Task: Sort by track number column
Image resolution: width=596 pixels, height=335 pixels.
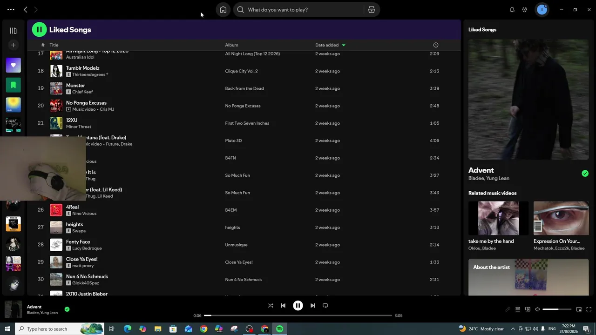Action: tap(43, 45)
